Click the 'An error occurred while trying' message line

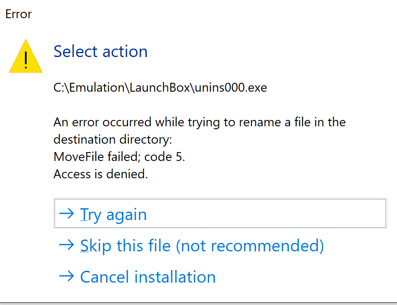[200, 122]
